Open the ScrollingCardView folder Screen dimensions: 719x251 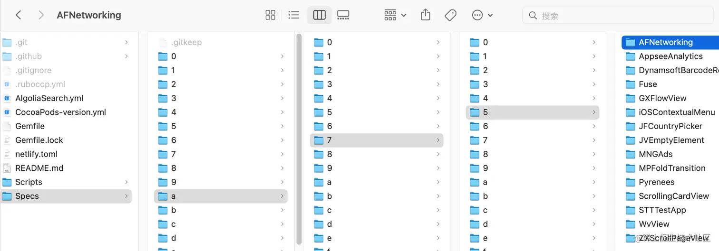click(x=670, y=196)
